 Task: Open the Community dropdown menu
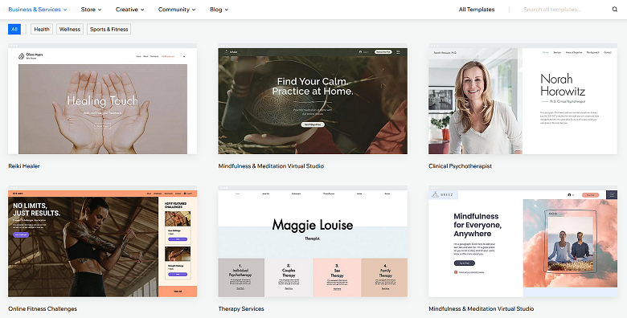point(177,9)
